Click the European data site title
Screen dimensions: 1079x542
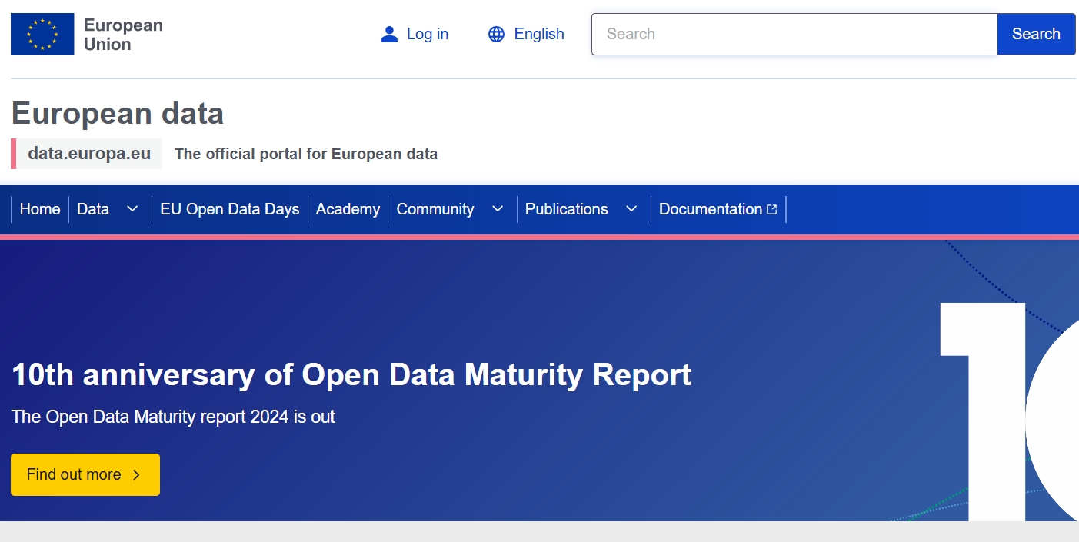pos(118,114)
